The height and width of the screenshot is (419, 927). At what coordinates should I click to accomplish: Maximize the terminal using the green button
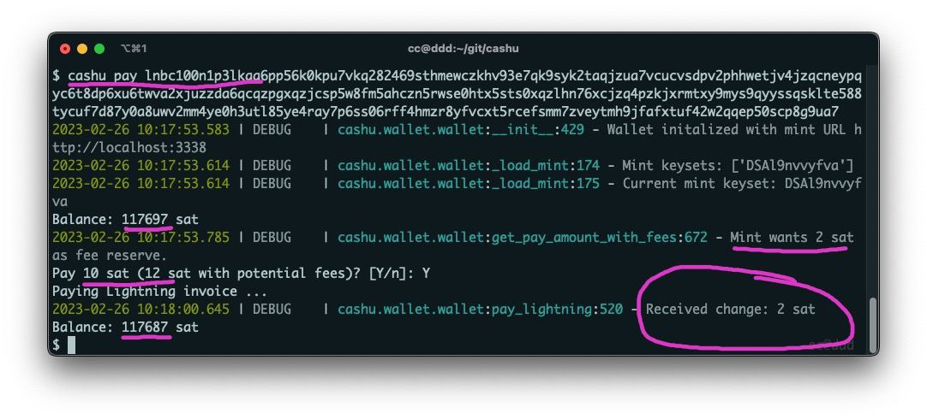tap(99, 49)
